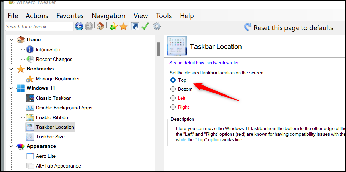Click 'Reset this page to defaults'
Image resolution: width=346 pixels, height=172 pixels.
coord(293,28)
